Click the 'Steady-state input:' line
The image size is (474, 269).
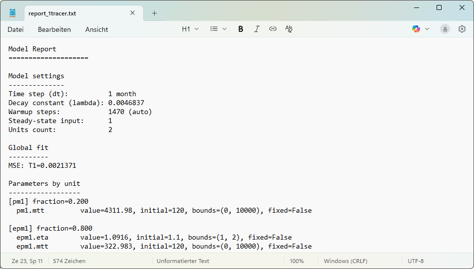tap(60, 121)
